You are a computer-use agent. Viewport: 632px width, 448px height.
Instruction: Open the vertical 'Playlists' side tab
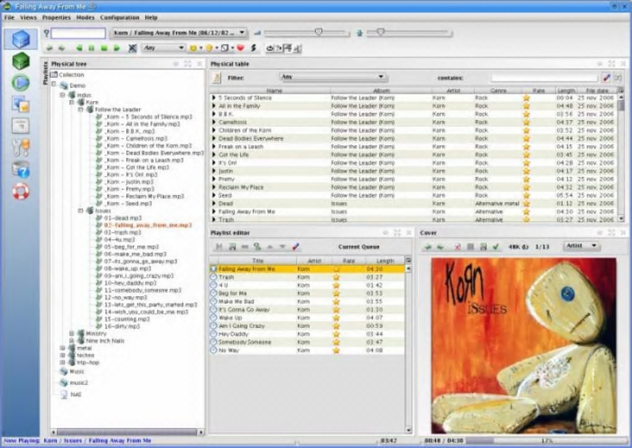pyautogui.click(x=45, y=74)
